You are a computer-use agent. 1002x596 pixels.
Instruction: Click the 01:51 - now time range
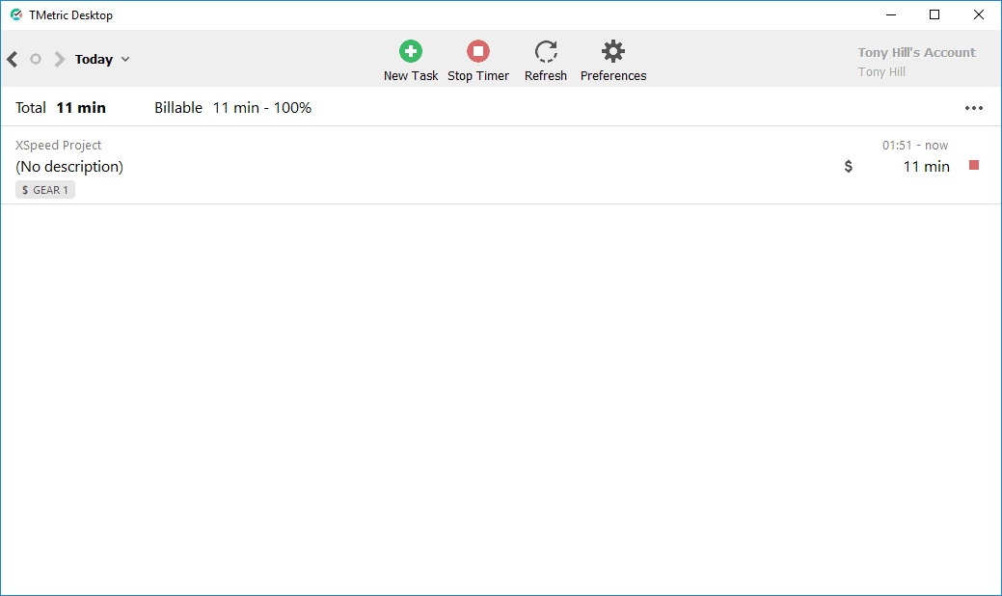(914, 146)
